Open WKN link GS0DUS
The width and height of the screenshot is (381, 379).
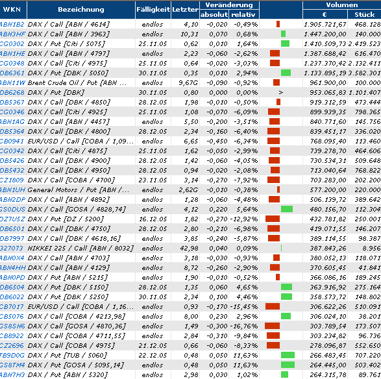12,209
